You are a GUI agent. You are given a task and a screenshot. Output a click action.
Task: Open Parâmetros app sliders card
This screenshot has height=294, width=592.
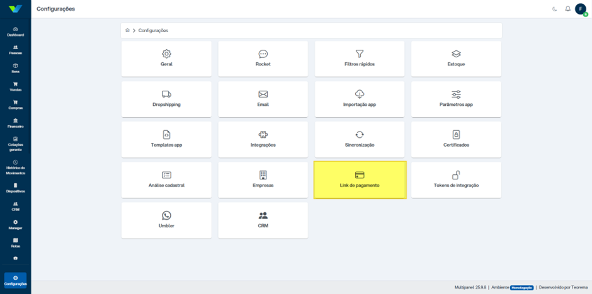(456, 99)
